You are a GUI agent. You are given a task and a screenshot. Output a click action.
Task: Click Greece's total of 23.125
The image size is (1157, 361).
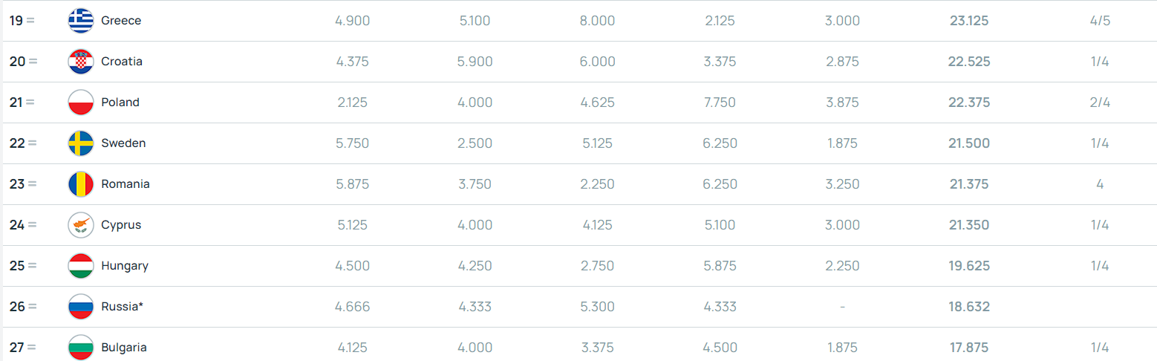(968, 21)
